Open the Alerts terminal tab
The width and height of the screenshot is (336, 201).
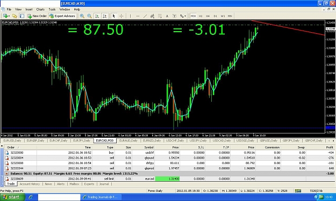point(61,184)
